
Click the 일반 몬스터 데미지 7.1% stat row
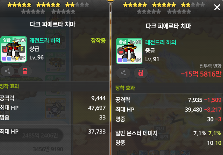pyautogui.click(x=168, y=133)
